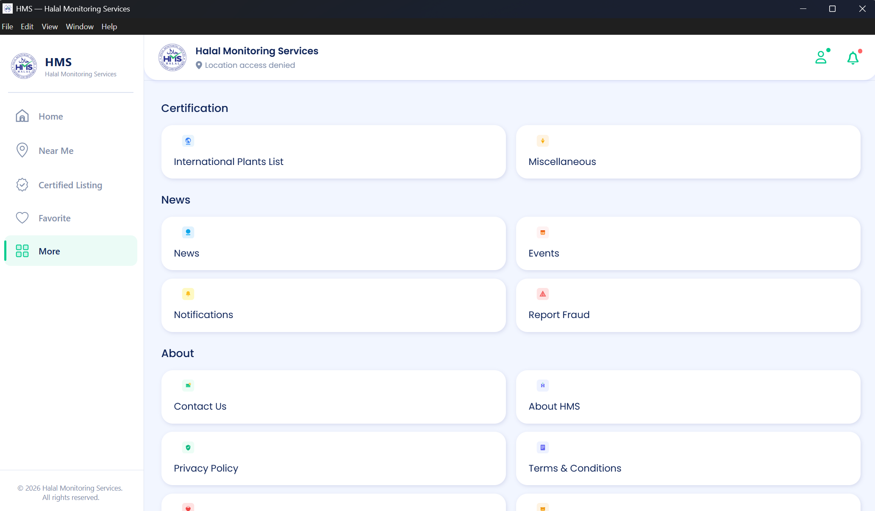The width and height of the screenshot is (875, 511).
Task: Click the Terms & Conditions document icon
Action: pyautogui.click(x=543, y=447)
